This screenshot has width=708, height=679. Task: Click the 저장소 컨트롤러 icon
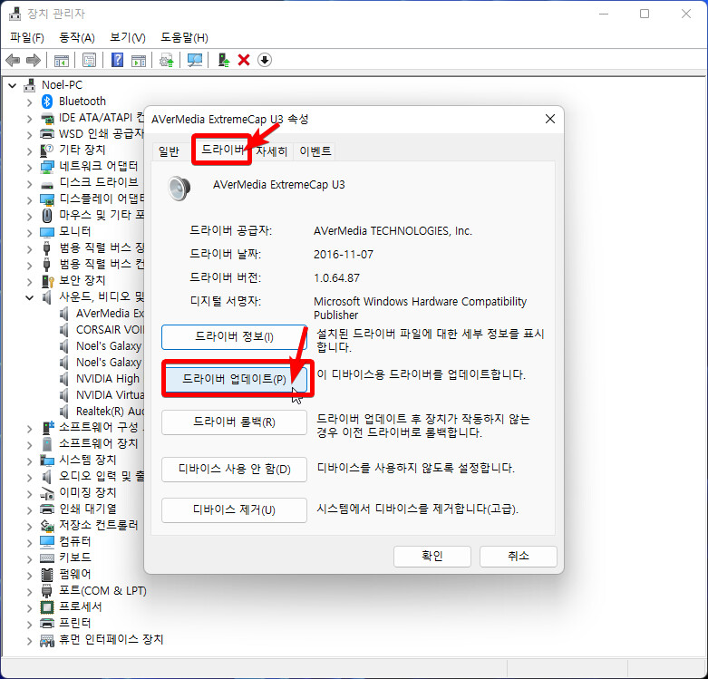point(47,525)
